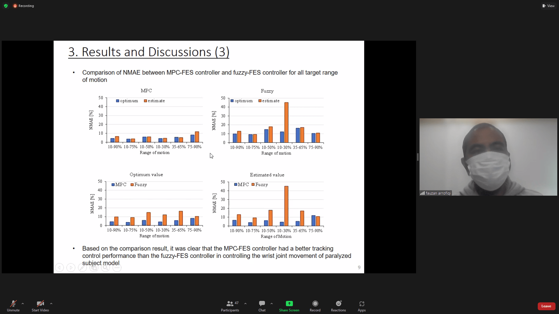Click the slide zoom magnifier icon
The image size is (559, 314).
coord(105,267)
